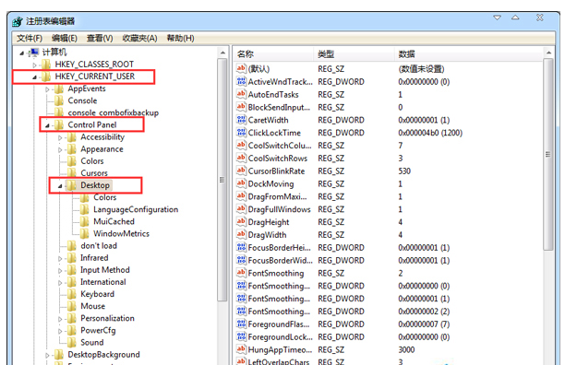Sort by the 数据 column header
The height and width of the screenshot is (365, 577).
[x=469, y=54]
